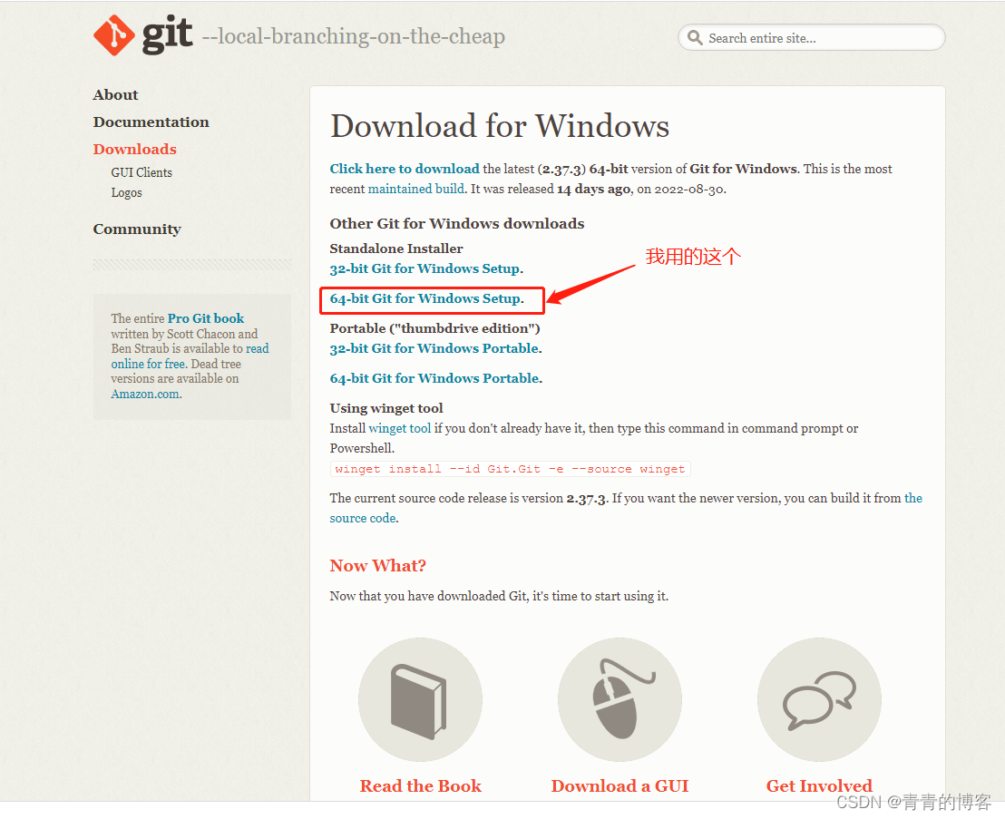Open the Pro Git book link
The image size is (1005, 819).
pos(206,317)
